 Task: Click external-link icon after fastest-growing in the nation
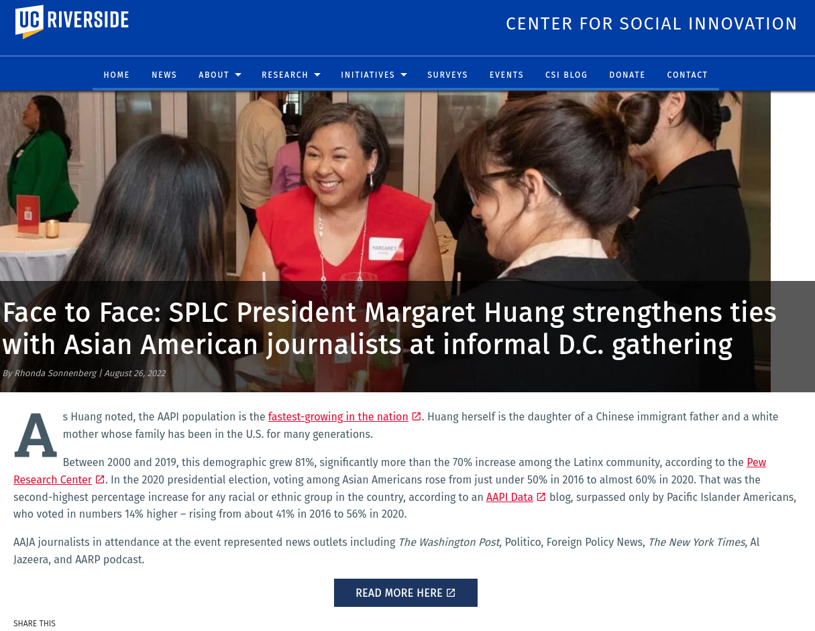click(x=416, y=416)
